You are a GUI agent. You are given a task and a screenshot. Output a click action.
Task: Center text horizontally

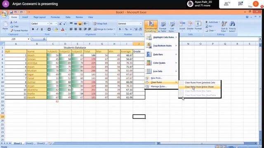[75, 29]
